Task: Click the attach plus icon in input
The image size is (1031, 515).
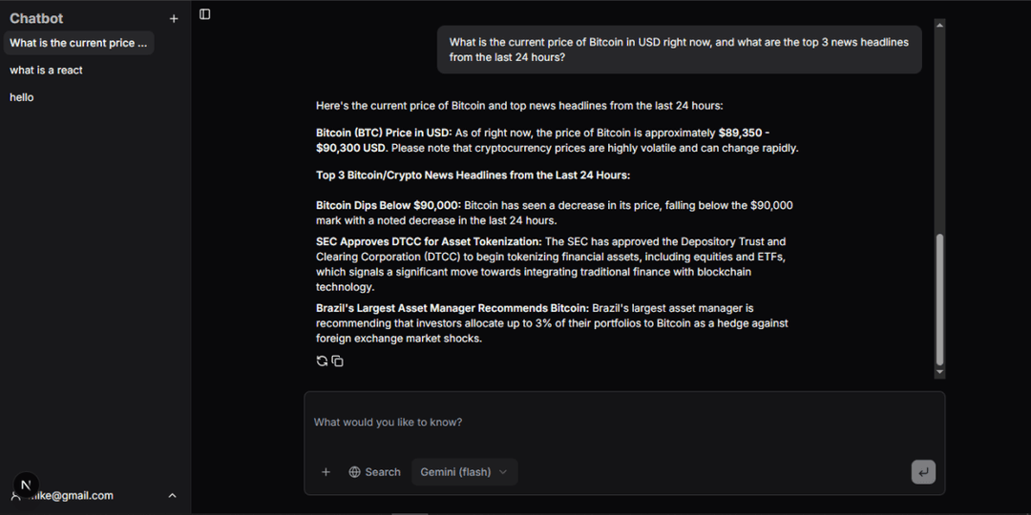Action: [x=326, y=472]
